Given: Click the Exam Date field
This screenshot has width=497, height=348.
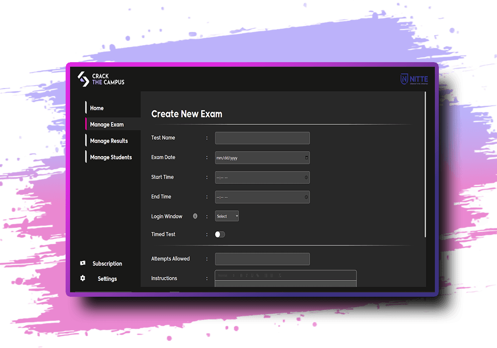Looking at the screenshot, I should [x=262, y=158].
